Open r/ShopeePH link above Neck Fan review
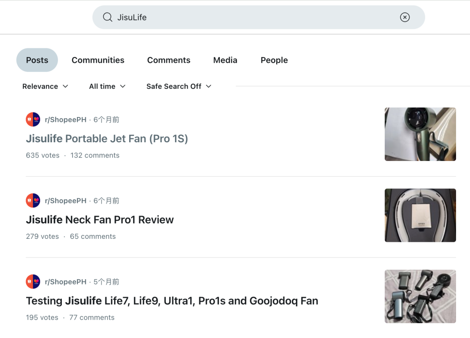 [66, 201]
